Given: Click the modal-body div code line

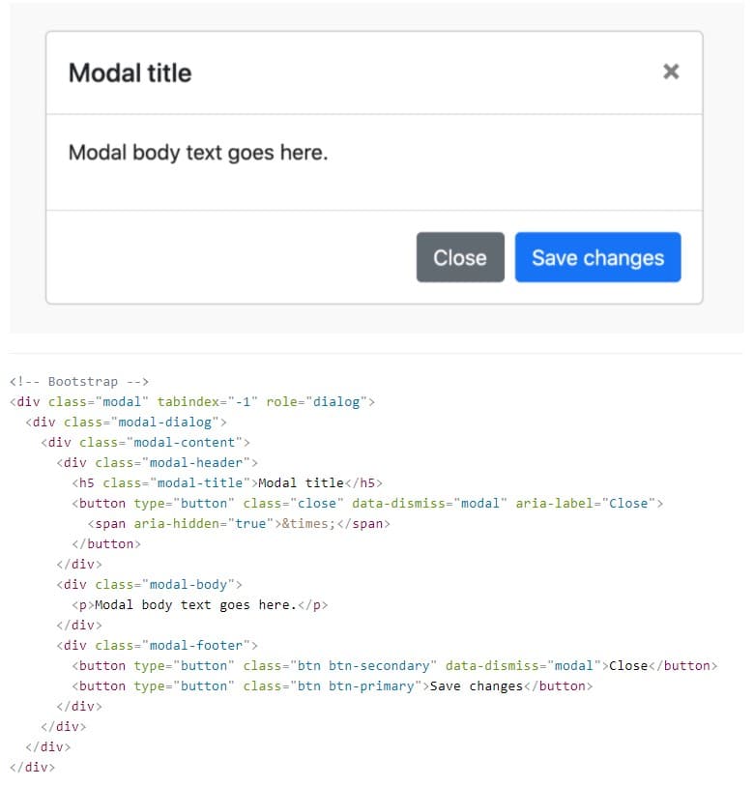Looking at the screenshot, I should pos(150,584).
